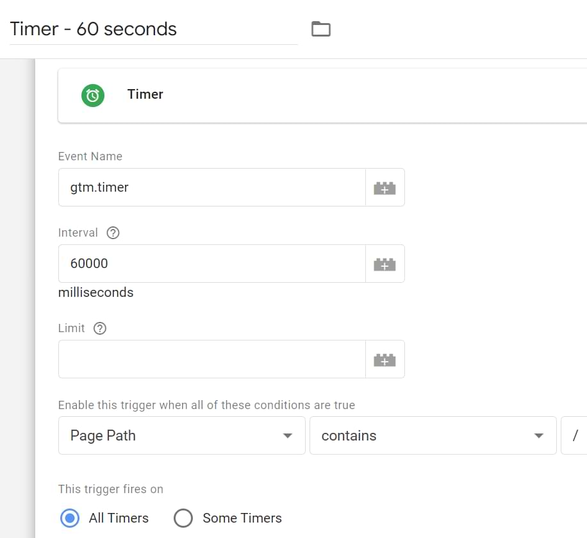Click into the empty Limit field
This screenshot has width=587, height=538.
click(x=211, y=360)
